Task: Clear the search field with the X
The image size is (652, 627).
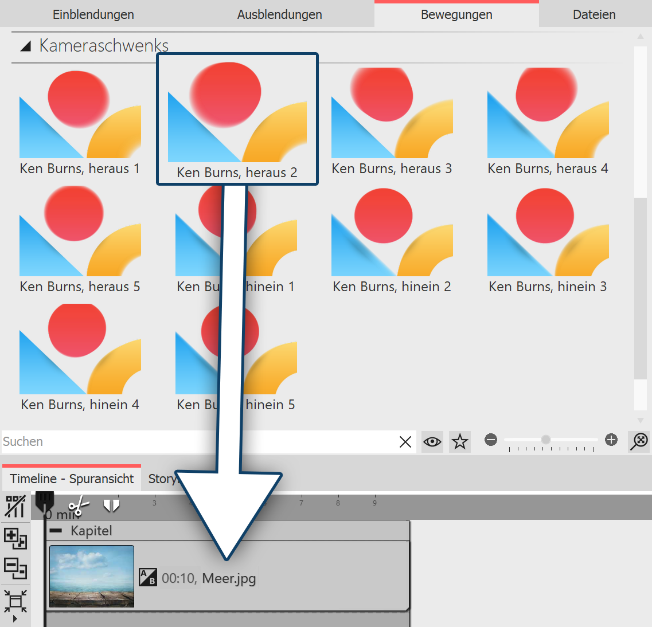Action: click(405, 442)
